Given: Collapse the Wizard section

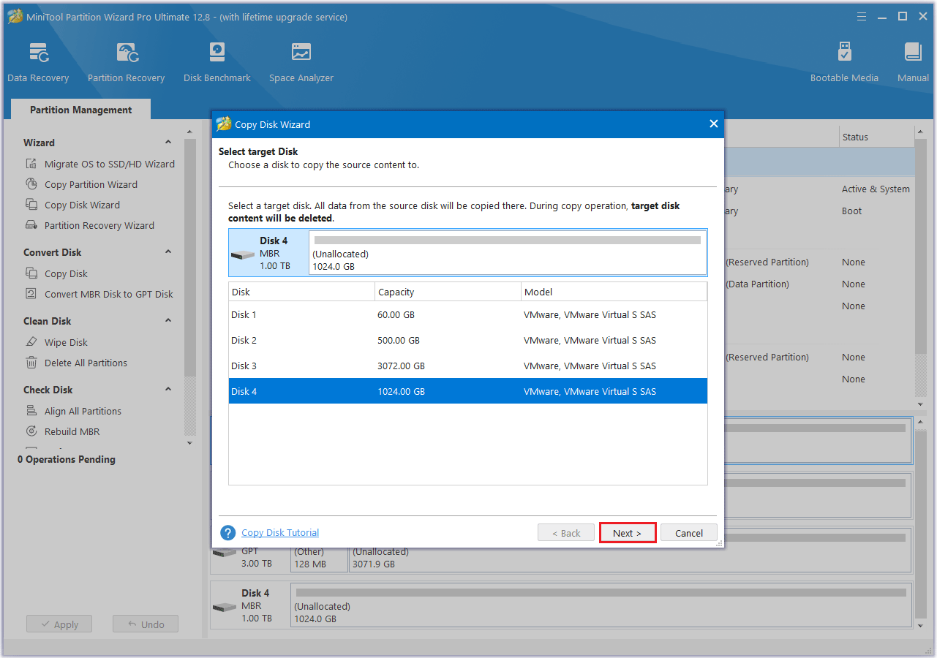Looking at the screenshot, I should [x=168, y=143].
